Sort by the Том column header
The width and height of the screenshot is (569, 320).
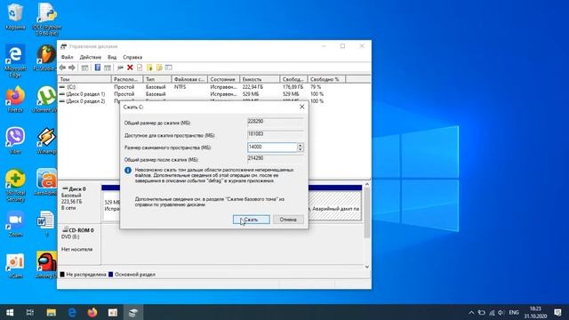pos(84,79)
